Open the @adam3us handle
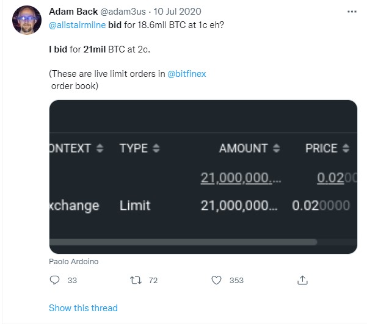 click(x=123, y=12)
